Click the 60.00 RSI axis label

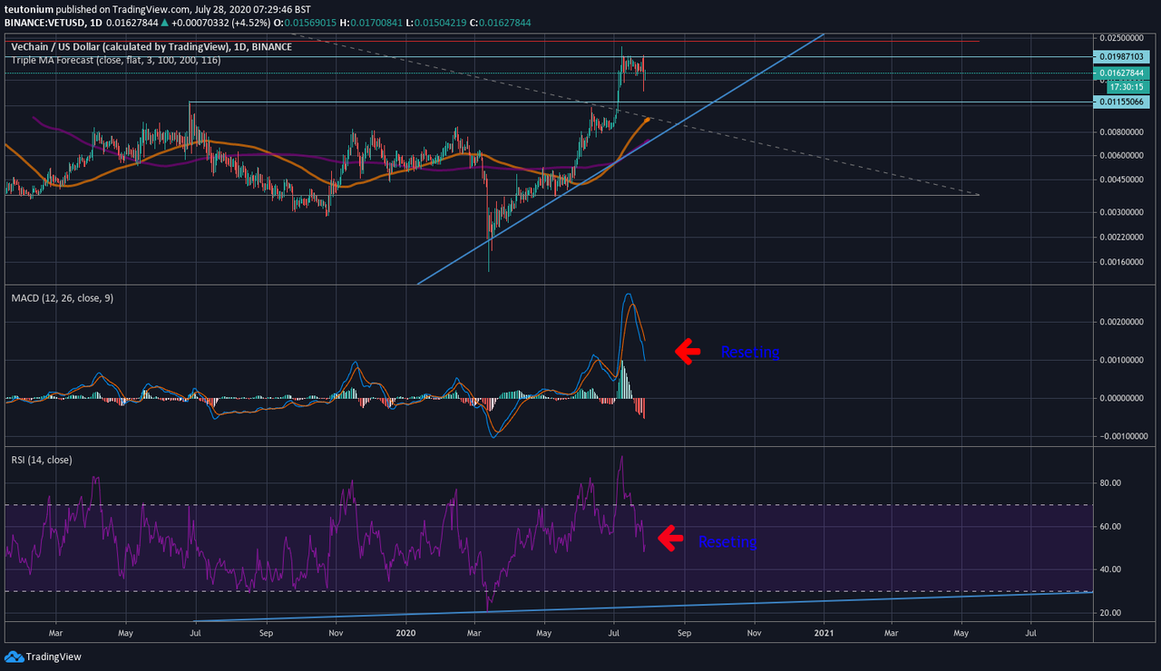click(x=1110, y=527)
